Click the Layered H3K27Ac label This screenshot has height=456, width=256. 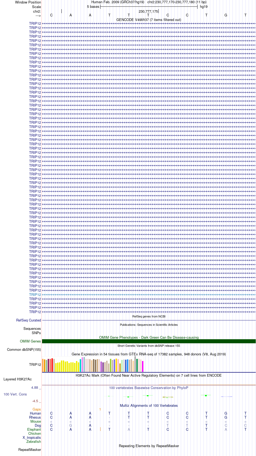click(18, 379)
